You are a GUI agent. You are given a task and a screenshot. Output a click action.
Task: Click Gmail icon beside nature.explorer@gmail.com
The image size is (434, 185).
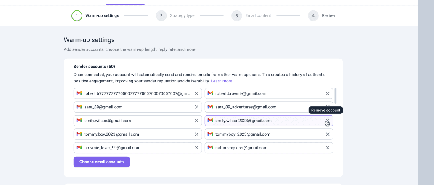pos(210,148)
